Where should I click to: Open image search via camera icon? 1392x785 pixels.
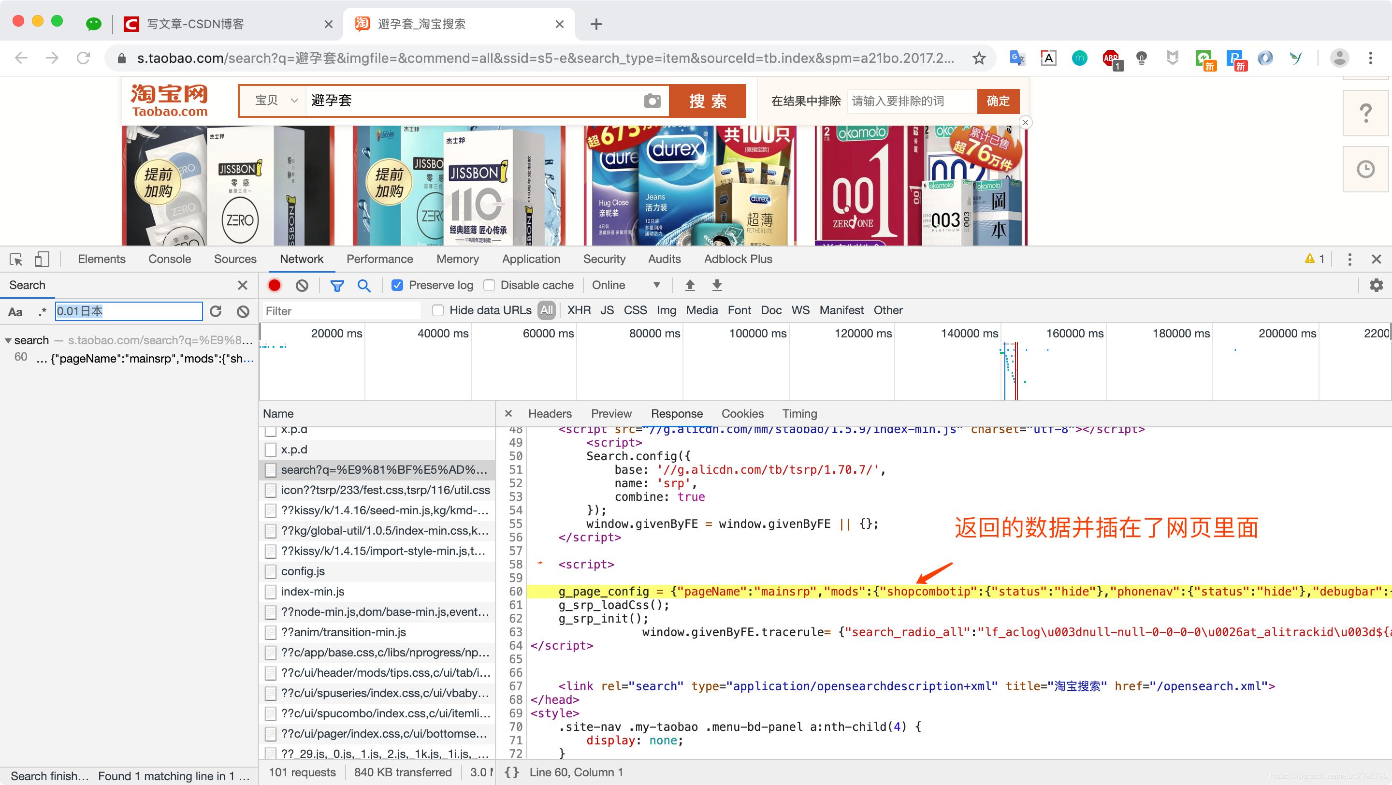tap(652, 101)
